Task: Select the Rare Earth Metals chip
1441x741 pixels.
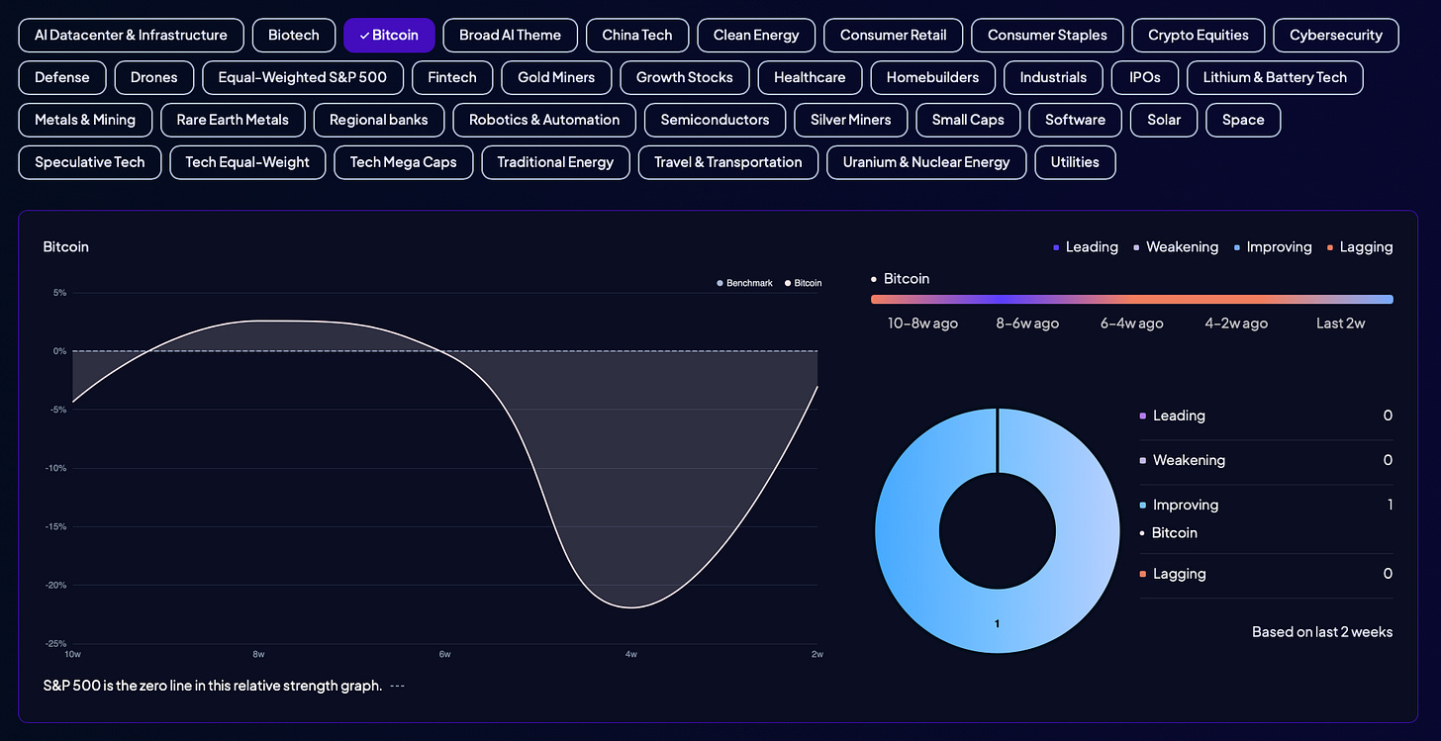Action: pyautogui.click(x=233, y=120)
